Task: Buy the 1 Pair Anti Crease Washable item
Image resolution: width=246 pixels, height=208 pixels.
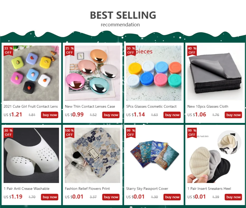Action: pos(50,197)
